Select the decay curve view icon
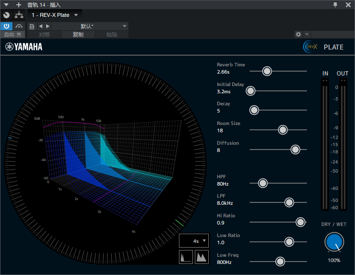The image size is (355, 275). click(x=186, y=257)
